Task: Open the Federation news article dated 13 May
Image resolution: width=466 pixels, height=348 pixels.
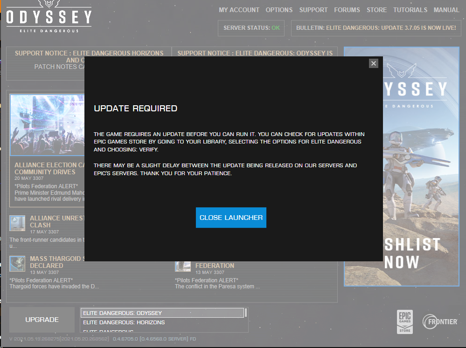Action: [x=215, y=266]
